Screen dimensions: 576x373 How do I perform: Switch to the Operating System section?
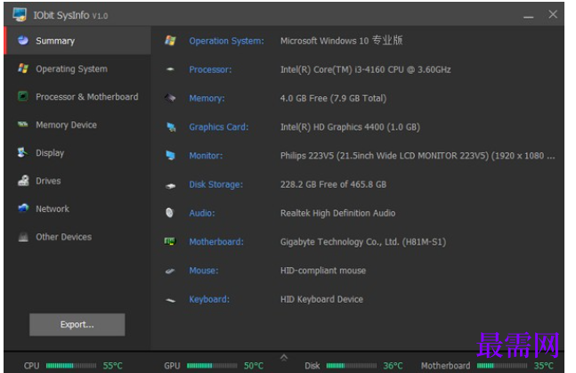pos(77,69)
